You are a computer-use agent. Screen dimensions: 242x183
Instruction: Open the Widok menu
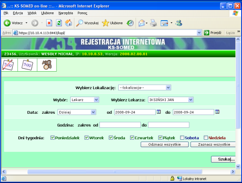tap(32, 13)
